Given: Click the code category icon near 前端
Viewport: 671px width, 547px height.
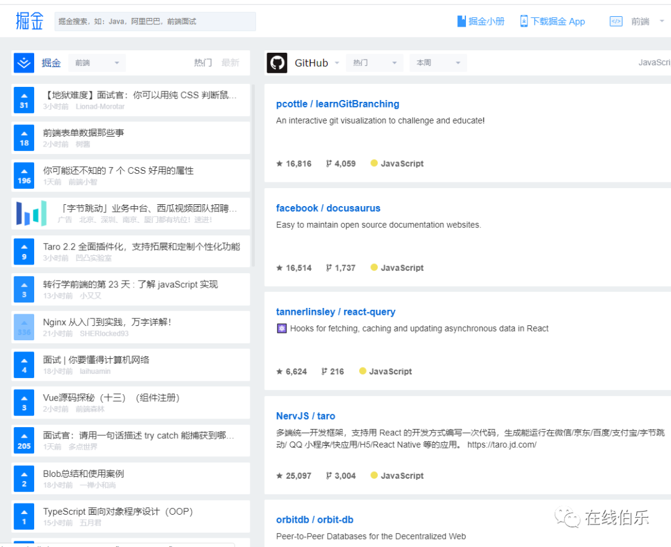Looking at the screenshot, I should [x=616, y=21].
